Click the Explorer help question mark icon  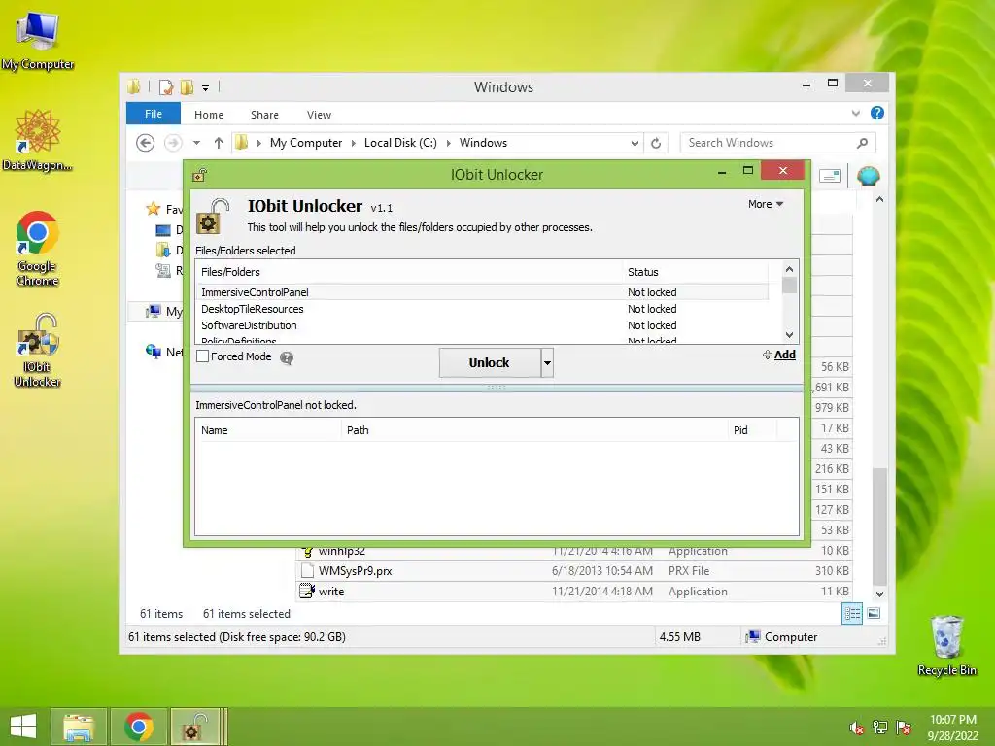pos(877,113)
